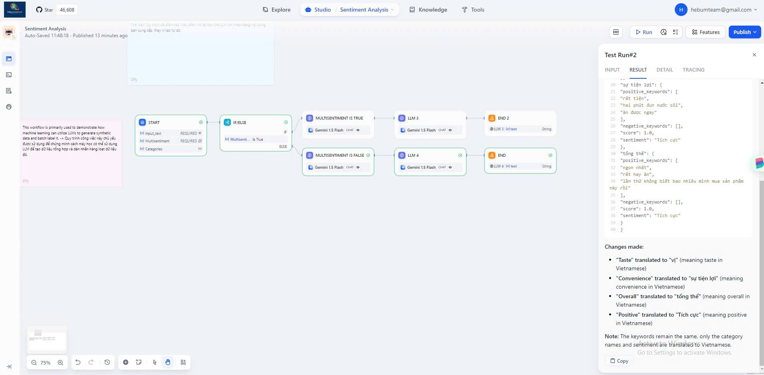
Task: Undo the last workflow change
Action: click(x=78, y=362)
